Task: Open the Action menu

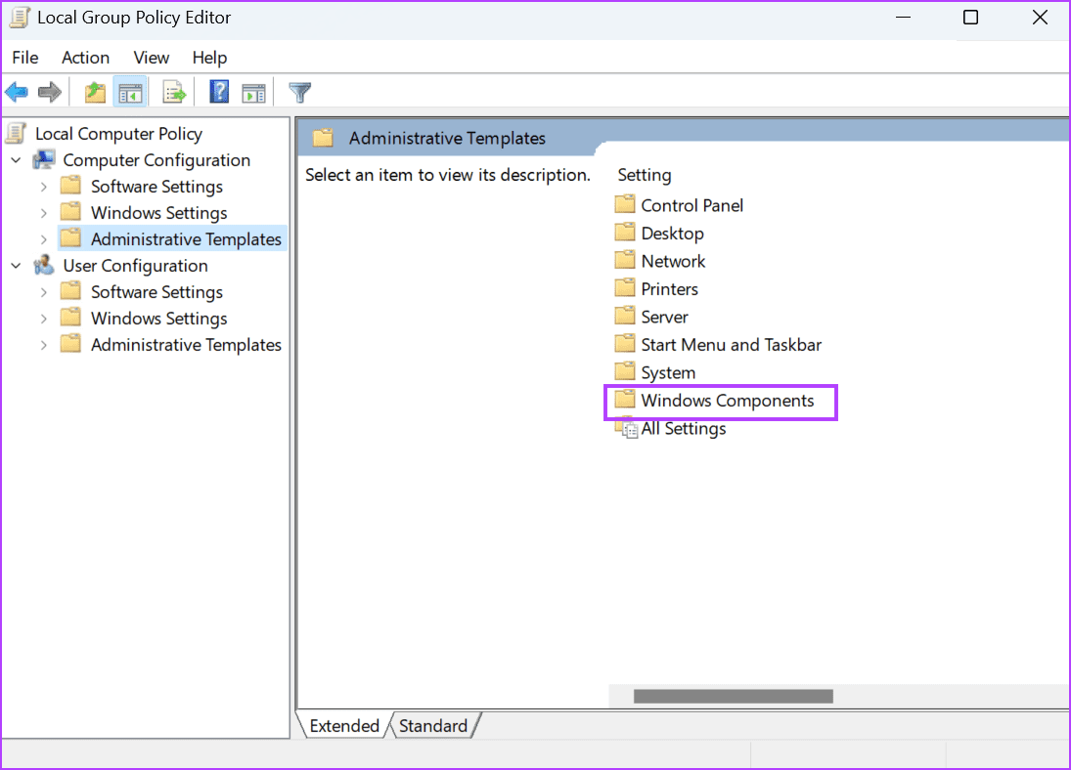Action: tap(85, 57)
